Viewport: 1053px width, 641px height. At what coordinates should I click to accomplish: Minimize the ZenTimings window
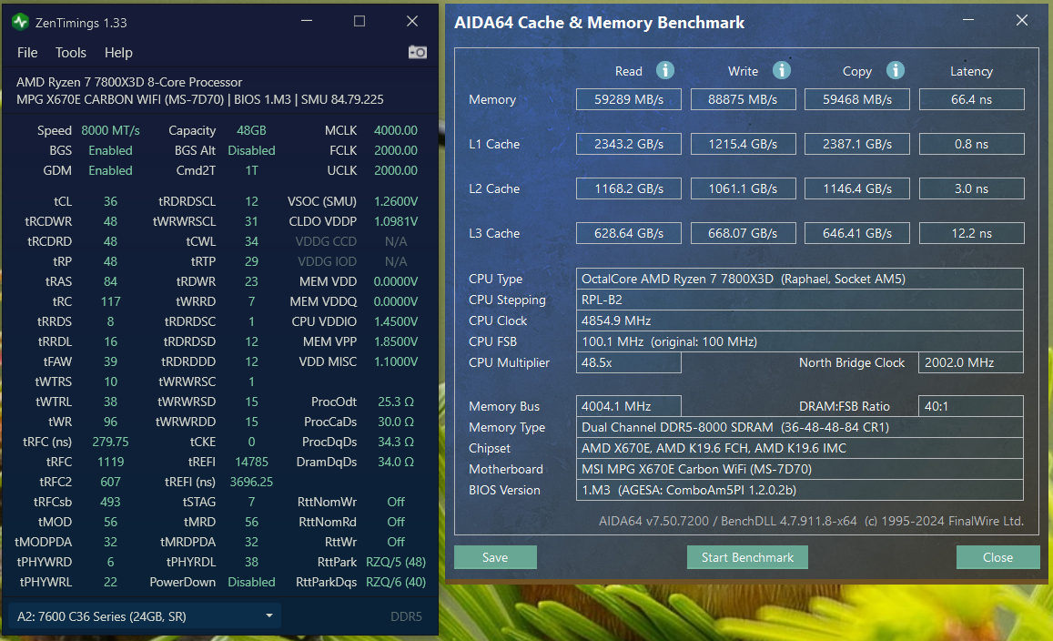coord(306,22)
